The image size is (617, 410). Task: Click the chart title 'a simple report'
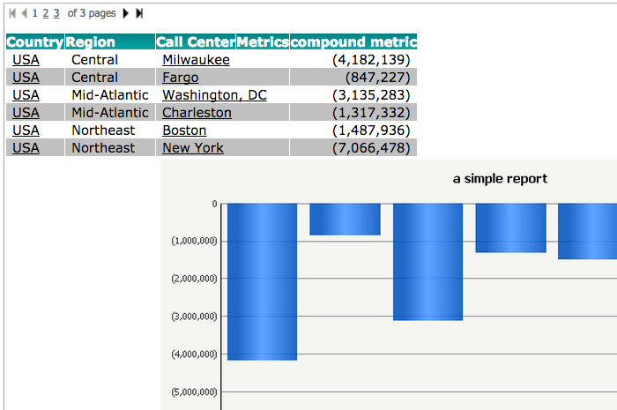500,179
